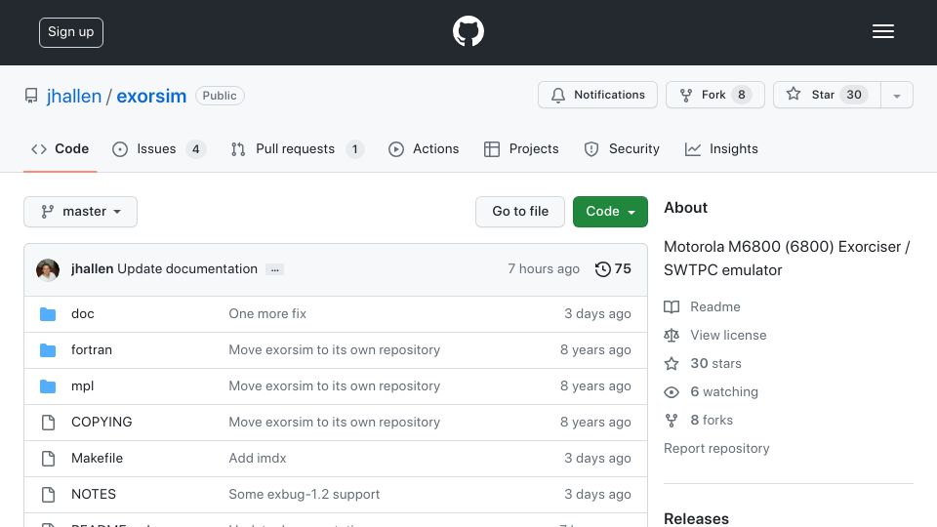937x527 pixels.
Task: Switch to the Projects tab
Action: (x=521, y=148)
